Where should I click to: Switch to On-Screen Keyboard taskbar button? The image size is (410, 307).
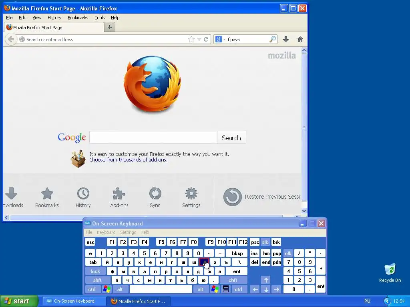[x=74, y=301]
